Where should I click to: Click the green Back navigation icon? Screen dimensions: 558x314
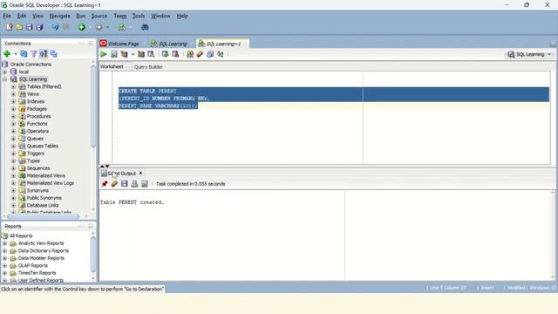[x=82, y=27]
